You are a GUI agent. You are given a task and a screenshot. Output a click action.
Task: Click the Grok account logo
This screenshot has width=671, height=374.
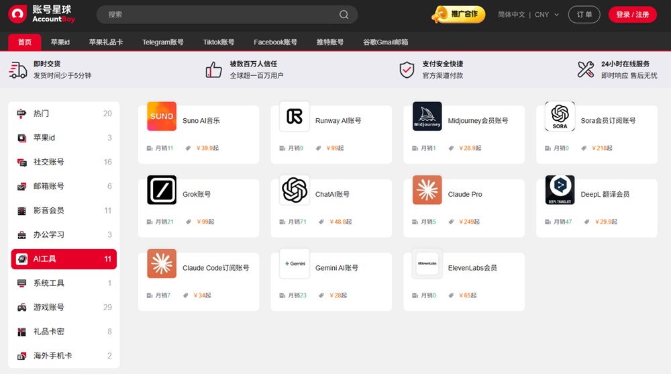click(x=162, y=190)
